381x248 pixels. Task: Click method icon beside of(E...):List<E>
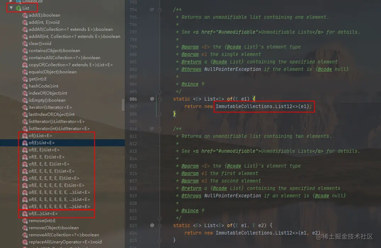pos(25,214)
